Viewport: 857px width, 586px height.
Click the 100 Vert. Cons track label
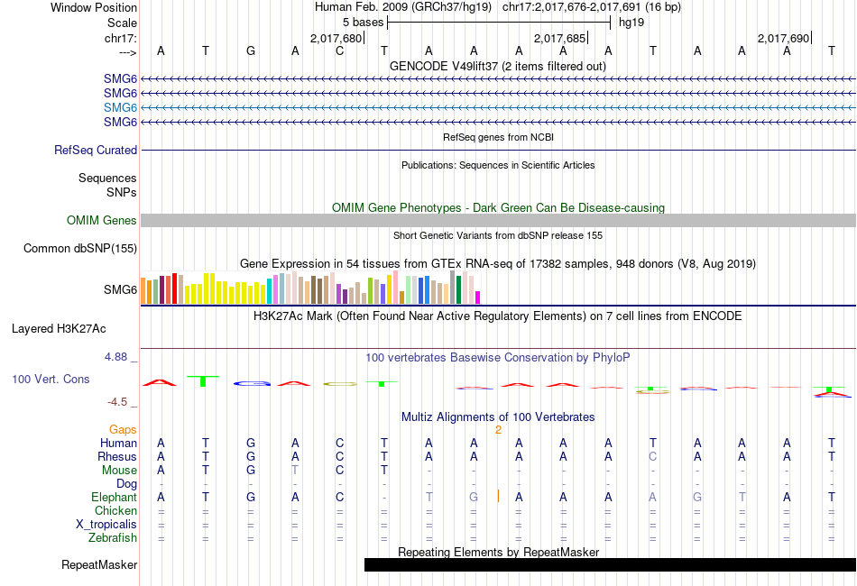click(51, 379)
